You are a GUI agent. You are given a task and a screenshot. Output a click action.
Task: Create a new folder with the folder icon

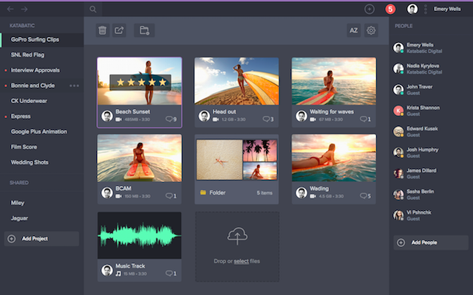tap(145, 30)
